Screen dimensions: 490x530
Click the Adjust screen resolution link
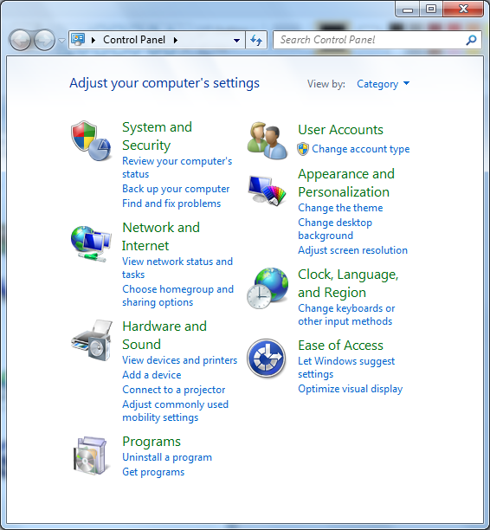point(352,250)
